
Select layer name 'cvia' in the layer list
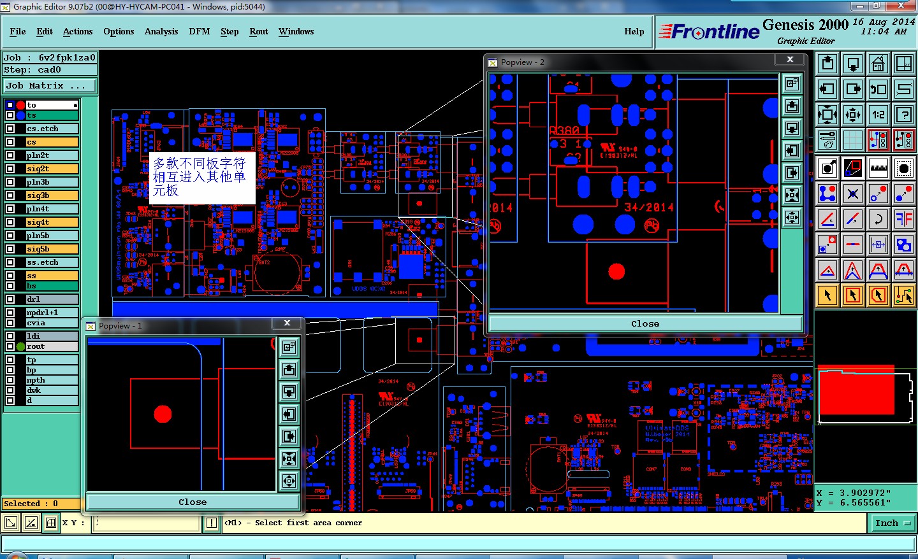coord(52,323)
